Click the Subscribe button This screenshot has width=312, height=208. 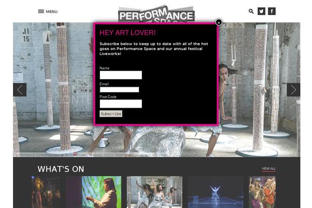pos(111,114)
